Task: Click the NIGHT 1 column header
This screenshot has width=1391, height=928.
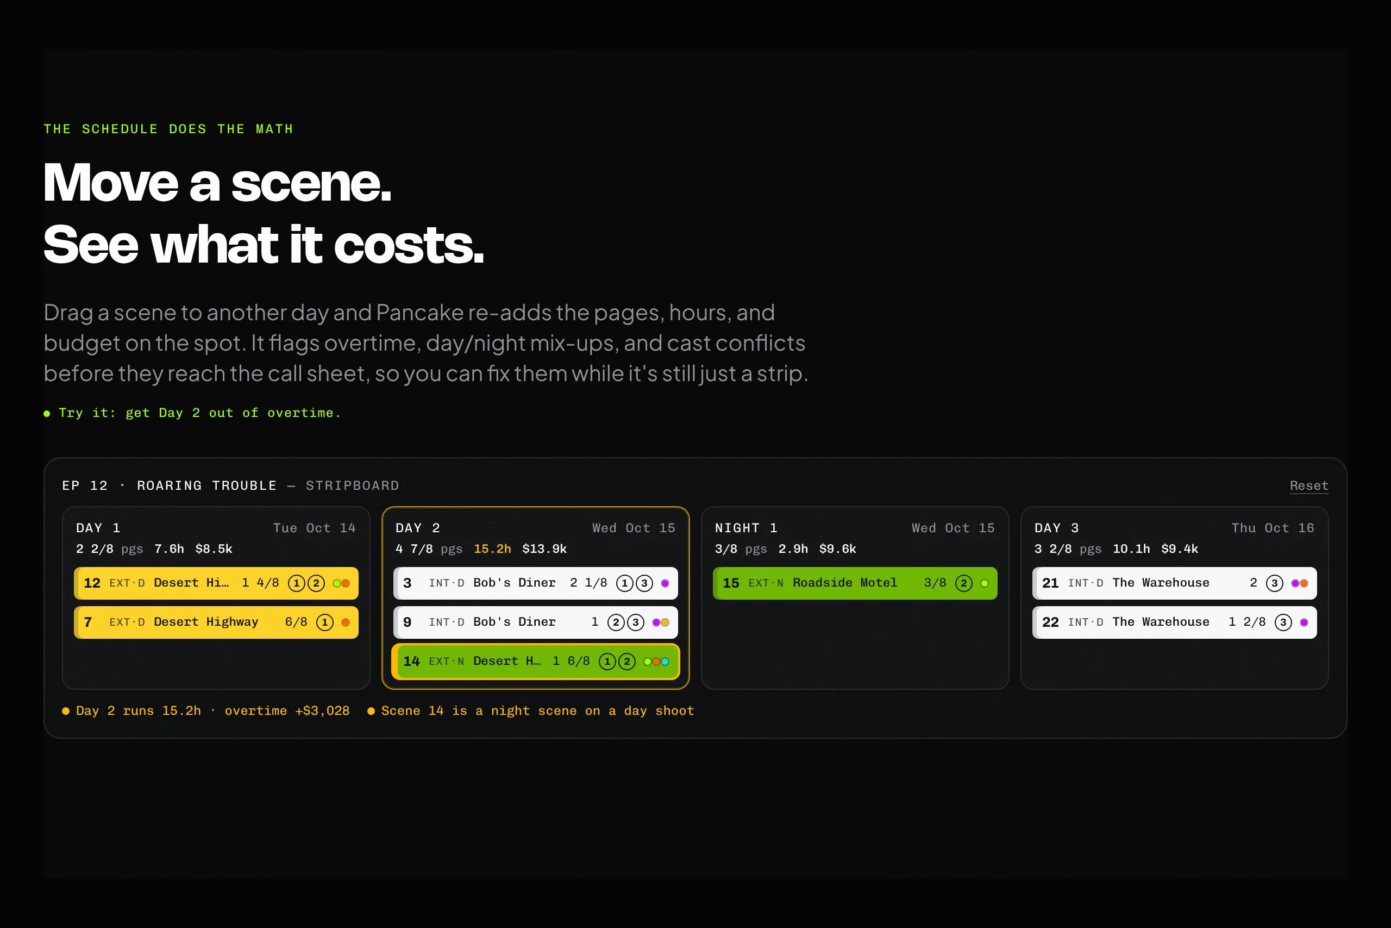Action: pos(746,528)
